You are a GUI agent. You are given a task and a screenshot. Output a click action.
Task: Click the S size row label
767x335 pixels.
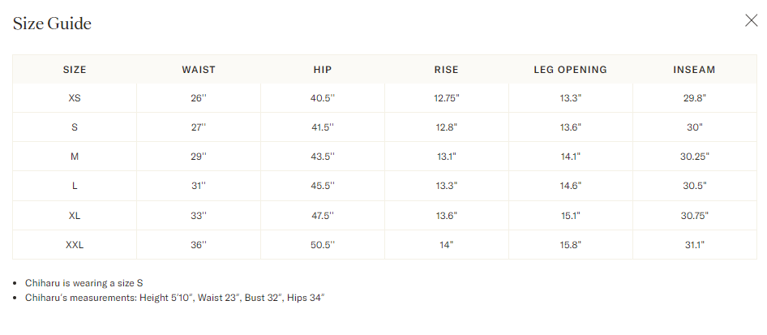(75, 127)
